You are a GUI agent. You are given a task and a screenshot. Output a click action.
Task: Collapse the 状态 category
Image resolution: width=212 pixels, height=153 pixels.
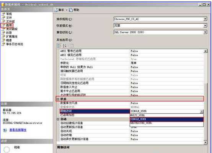58,99
